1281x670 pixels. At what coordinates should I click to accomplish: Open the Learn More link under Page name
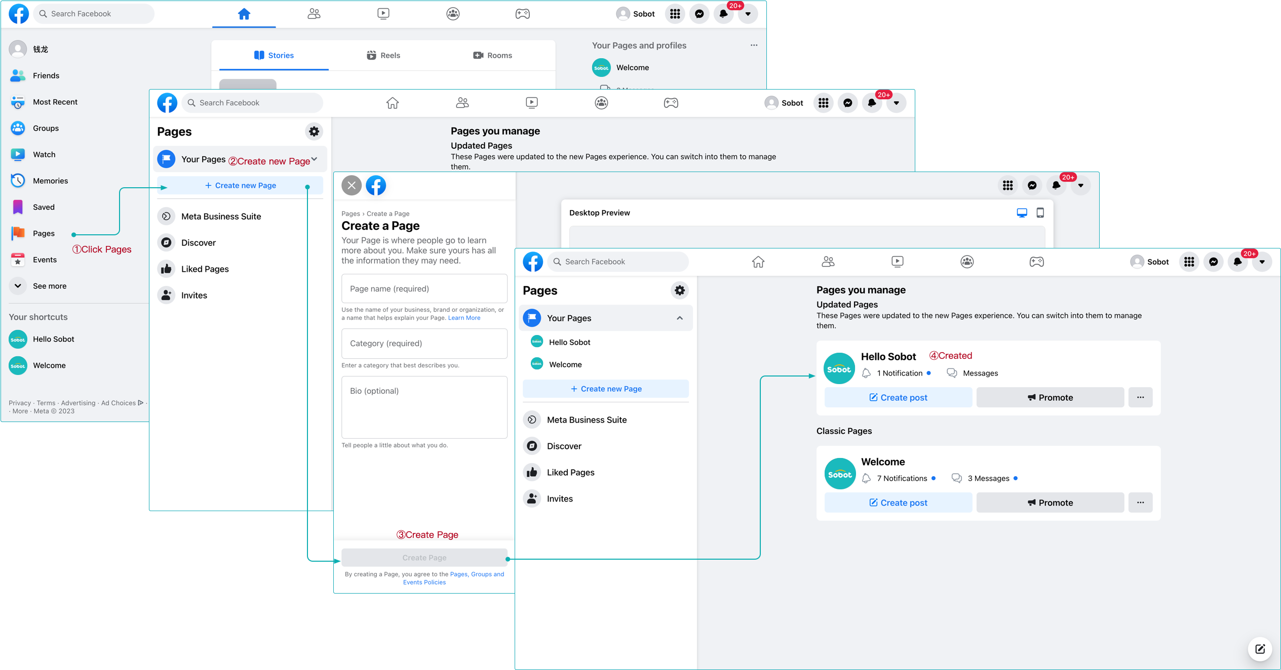464,318
